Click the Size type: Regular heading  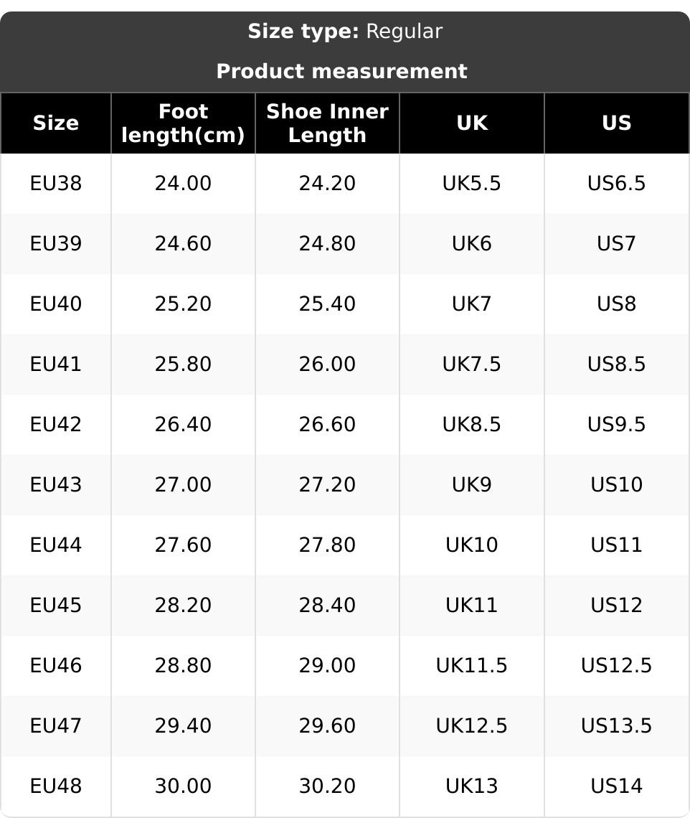(345, 32)
